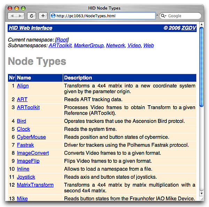Click the scrollbar down arrow
Screen dimensions: 209x207
coord(201,193)
